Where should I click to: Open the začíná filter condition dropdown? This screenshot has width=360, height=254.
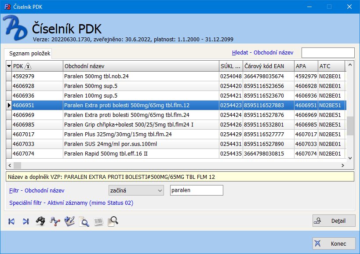136,190
